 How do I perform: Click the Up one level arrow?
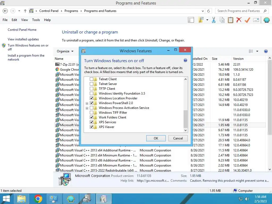coord(25,11)
